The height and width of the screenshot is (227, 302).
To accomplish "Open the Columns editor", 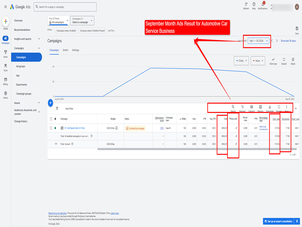I will (252, 108).
